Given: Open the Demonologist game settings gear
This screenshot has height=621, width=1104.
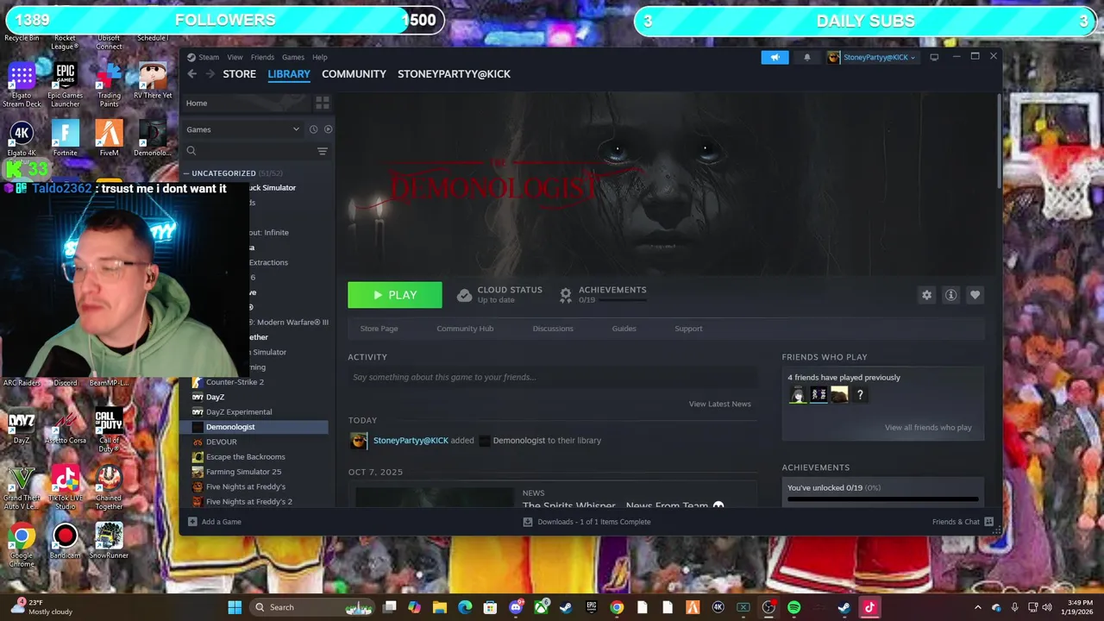Looking at the screenshot, I should click(926, 295).
